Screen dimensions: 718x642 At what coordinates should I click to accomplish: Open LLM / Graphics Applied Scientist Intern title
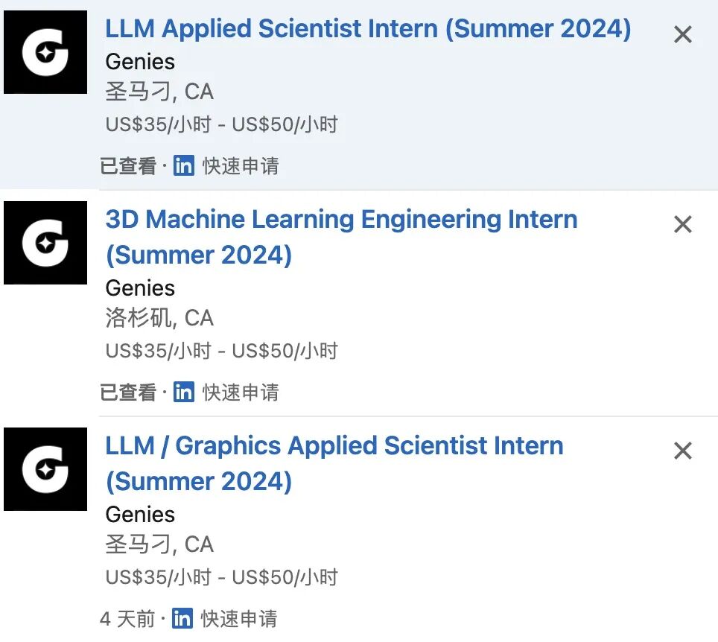(x=334, y=446)
